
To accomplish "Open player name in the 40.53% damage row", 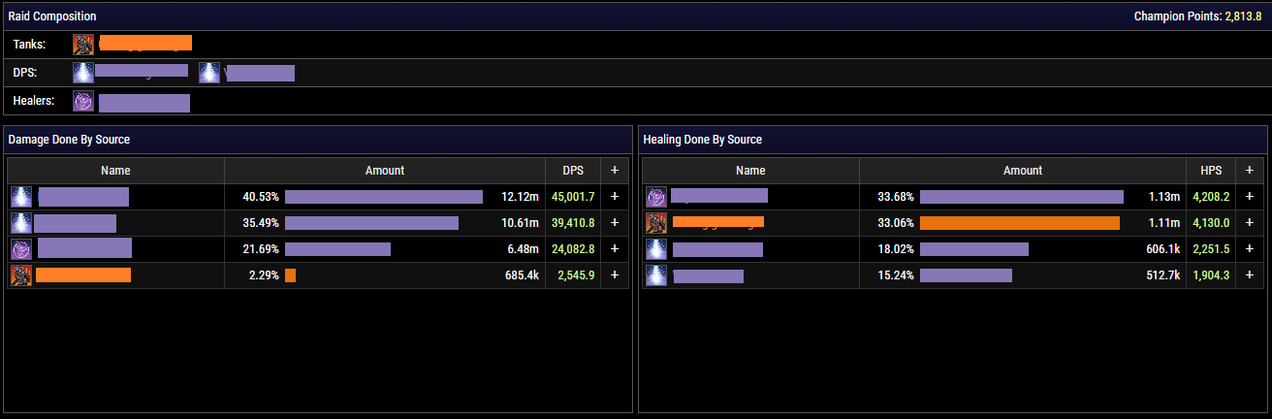I will 83,197.
